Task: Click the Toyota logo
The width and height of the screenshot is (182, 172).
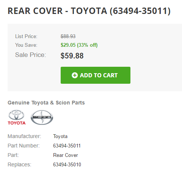Action: 17,117
